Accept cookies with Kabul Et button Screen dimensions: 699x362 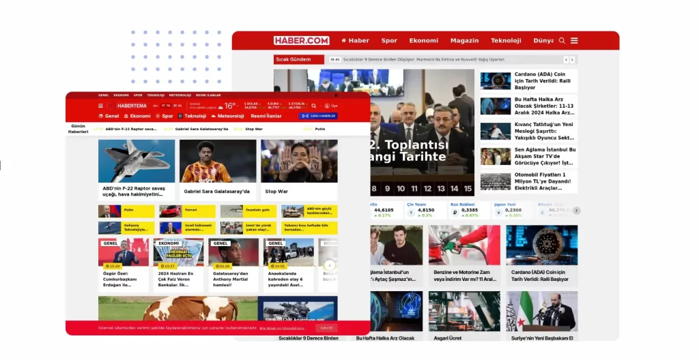(x=326, y=328)
